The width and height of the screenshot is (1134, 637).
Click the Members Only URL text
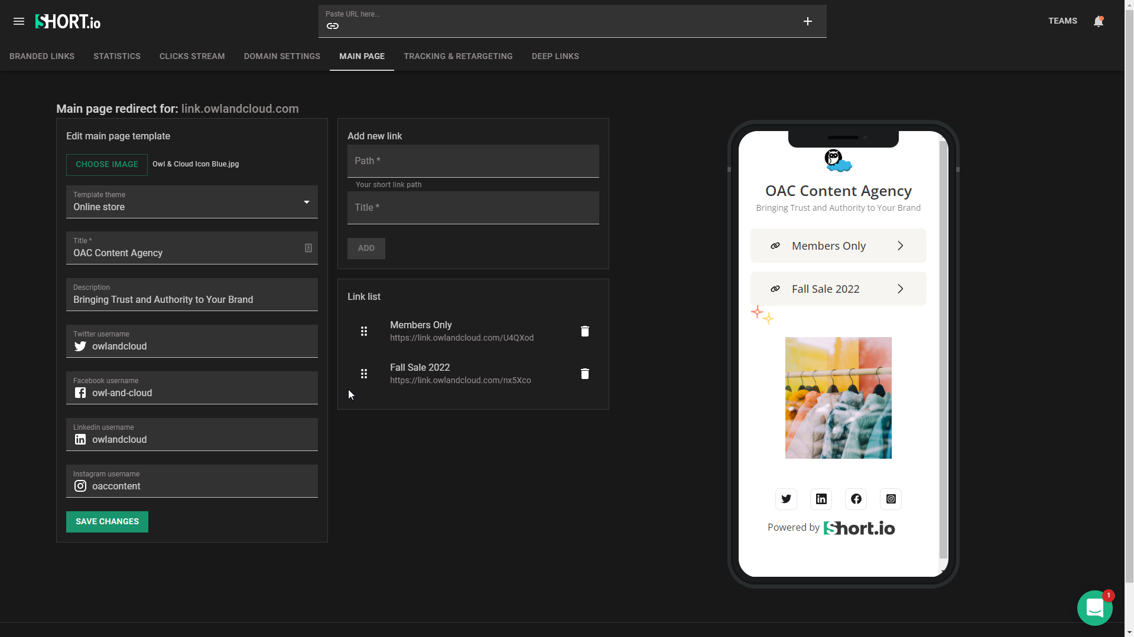[x=462, y=338]
